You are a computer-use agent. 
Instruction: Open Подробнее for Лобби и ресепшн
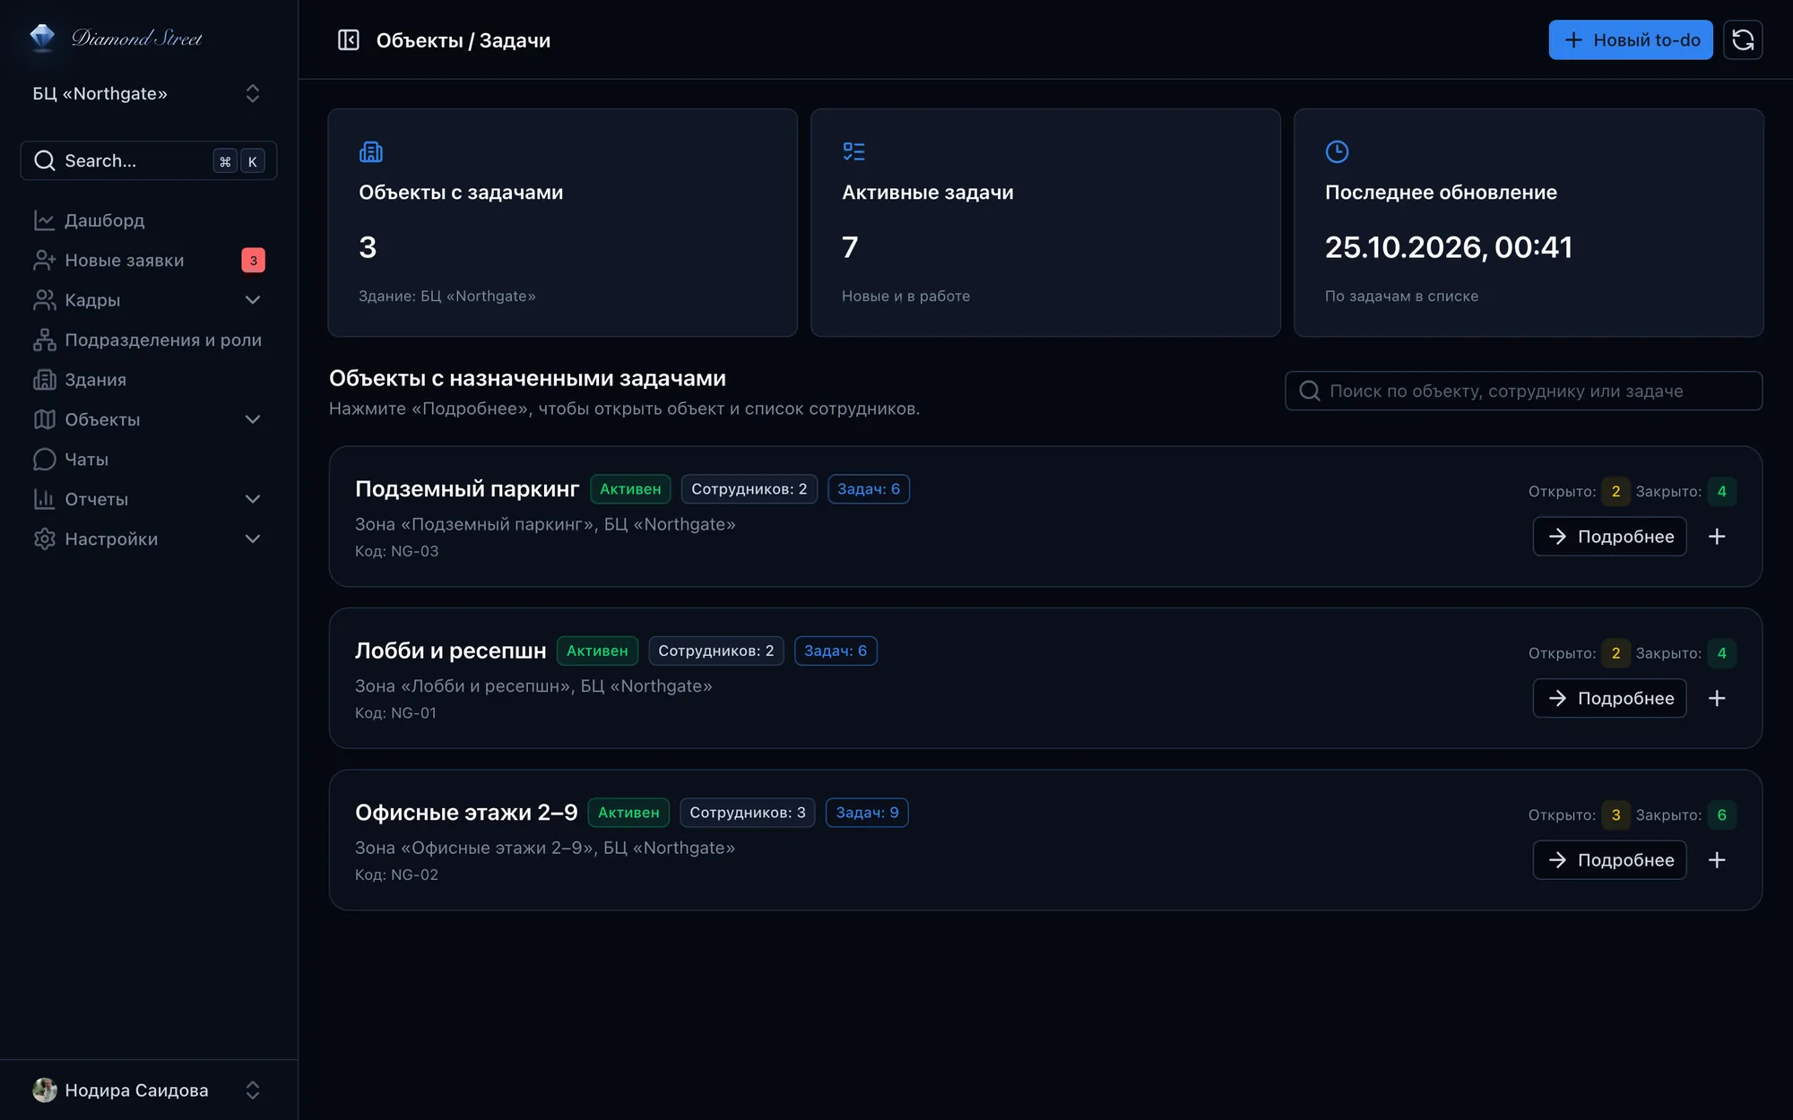click(1609, 698)
